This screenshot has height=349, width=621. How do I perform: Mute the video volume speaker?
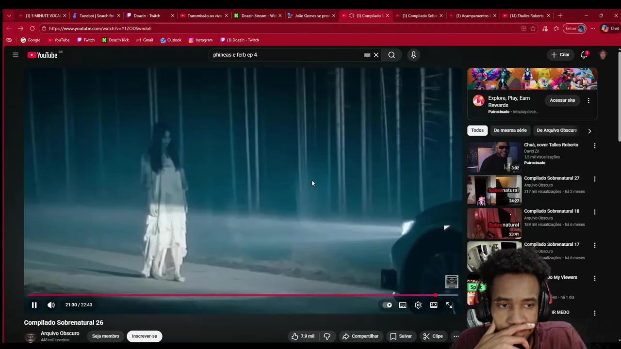pyautogui.click(x=51, y=305)
